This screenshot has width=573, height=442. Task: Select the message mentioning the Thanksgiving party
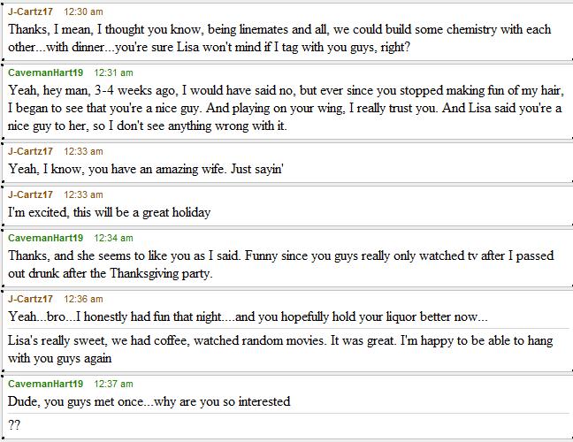(280, 264)
